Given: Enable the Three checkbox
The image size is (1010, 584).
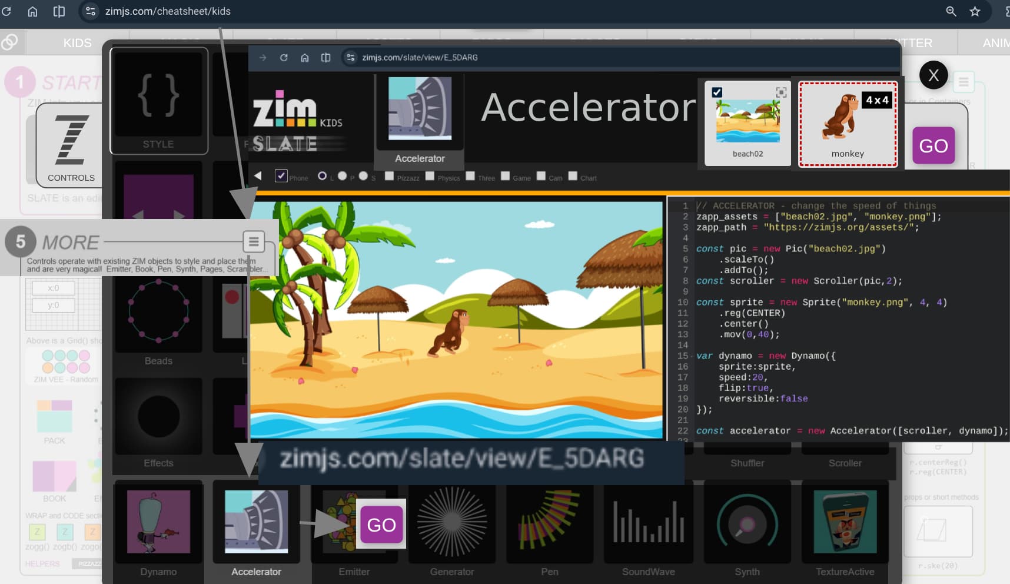Looking at the screenshot, I should tap(470, 176).
